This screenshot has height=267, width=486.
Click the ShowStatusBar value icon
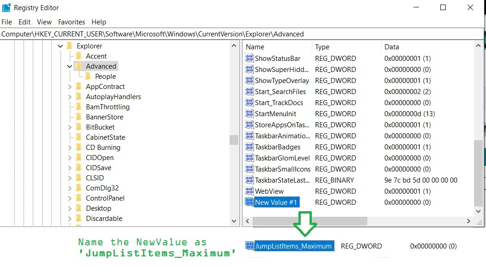pyautogui.click(x=249, y=58)
